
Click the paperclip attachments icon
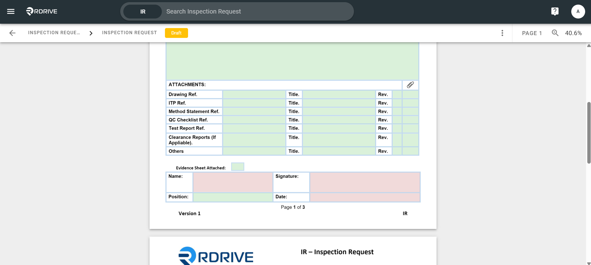click(410, 85)
